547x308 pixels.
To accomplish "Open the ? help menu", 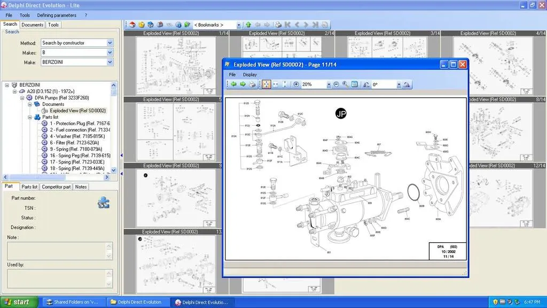I will (x=86, y=16).
